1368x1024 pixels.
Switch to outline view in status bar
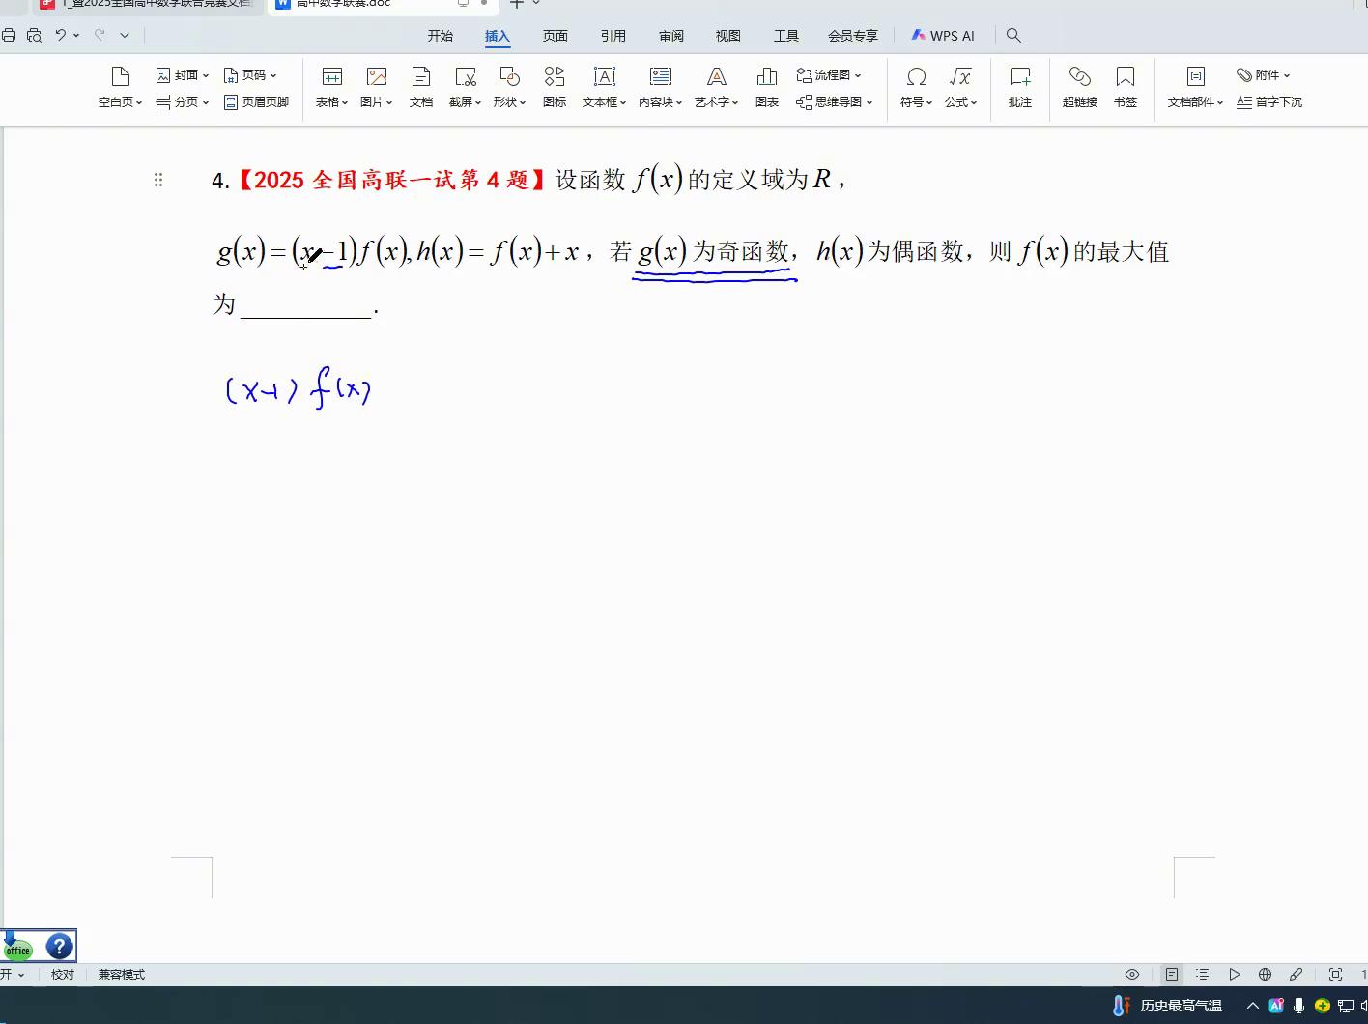pyautogui.click(x=1202, y=974)
